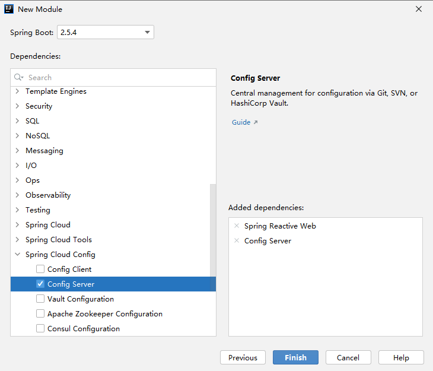The width and height of the screenshot is (433, 371).
Task: Open the Spring Boot version dropdown
Action: (106, 32)
